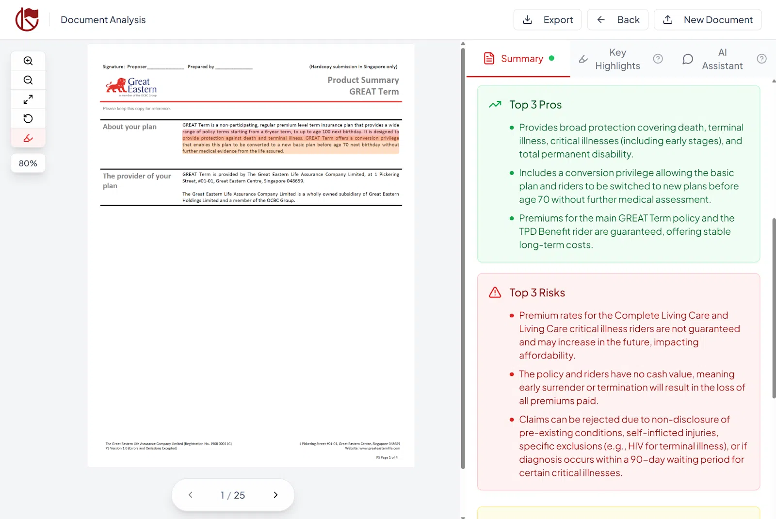Export the analyzed document
Viewport: 776px width, 519px height.
click(548, 20)
